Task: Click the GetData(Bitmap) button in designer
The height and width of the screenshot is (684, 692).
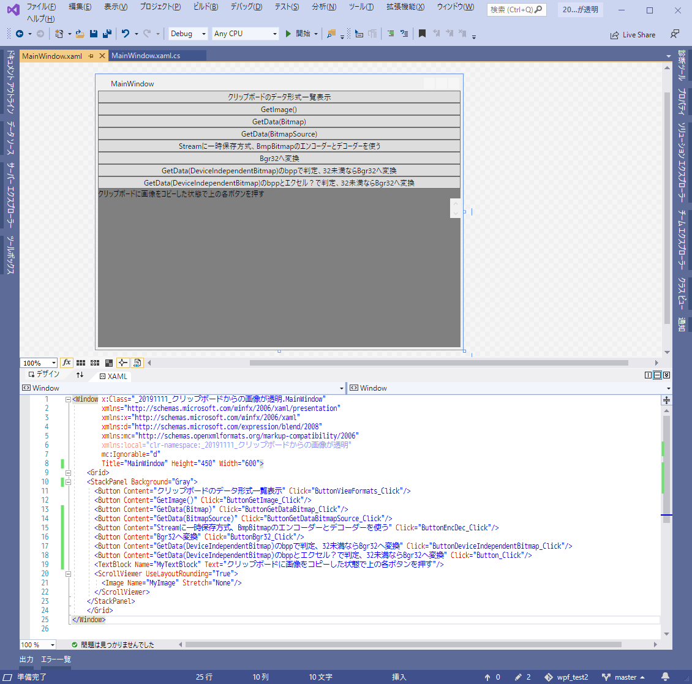Action: [x=279, y=122]
